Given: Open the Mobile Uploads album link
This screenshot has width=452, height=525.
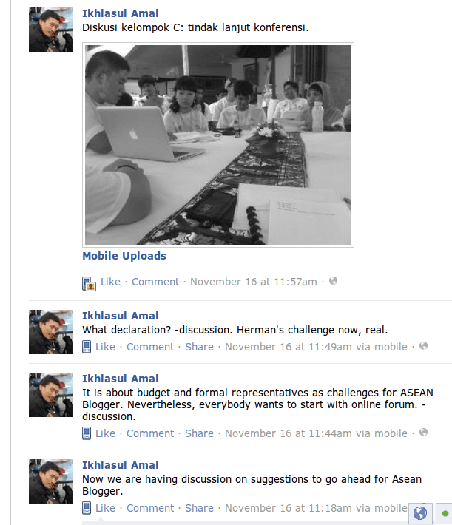Looking at the screenshot, I should click(124, 256).
